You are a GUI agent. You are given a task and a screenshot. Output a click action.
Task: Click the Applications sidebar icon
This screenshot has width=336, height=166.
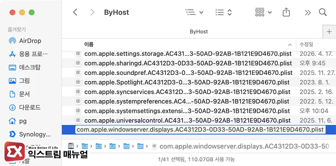(x=13, y=54)
